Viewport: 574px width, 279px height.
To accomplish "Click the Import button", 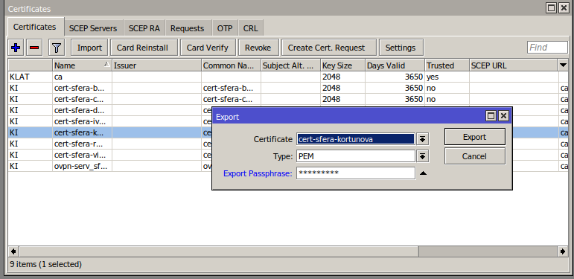I will [x=89, y=48].
